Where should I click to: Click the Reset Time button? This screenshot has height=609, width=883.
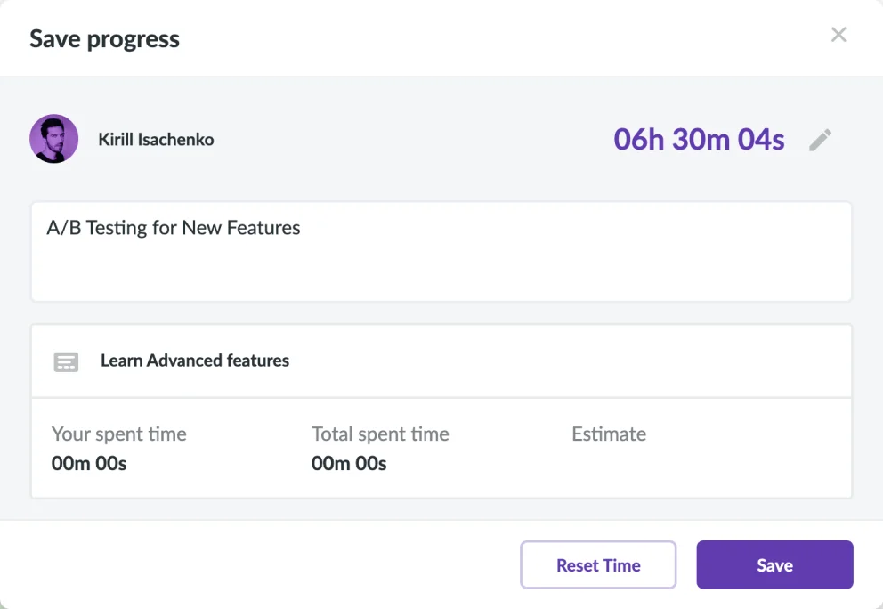pos(598,564)
